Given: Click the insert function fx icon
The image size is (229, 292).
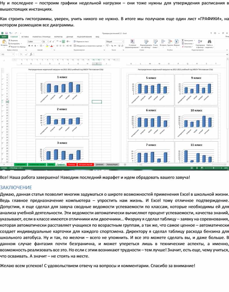Looking at the screenshot, I should click(x=31, y=54).
